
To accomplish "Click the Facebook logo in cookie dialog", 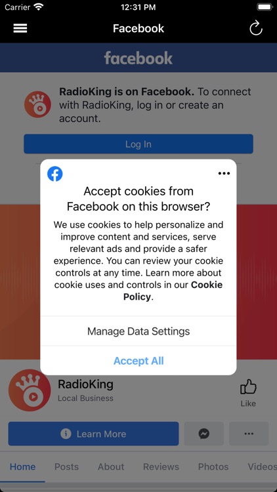I will pyautogui.click(x=55, y=174).
